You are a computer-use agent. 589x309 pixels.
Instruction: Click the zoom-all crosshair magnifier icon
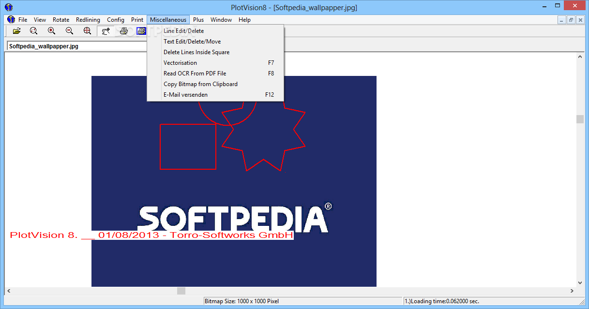(x=88, y=31)
